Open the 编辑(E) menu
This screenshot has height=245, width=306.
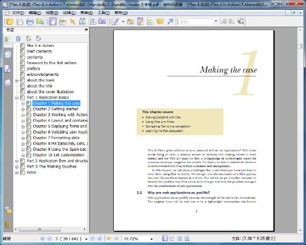[35, 13]
